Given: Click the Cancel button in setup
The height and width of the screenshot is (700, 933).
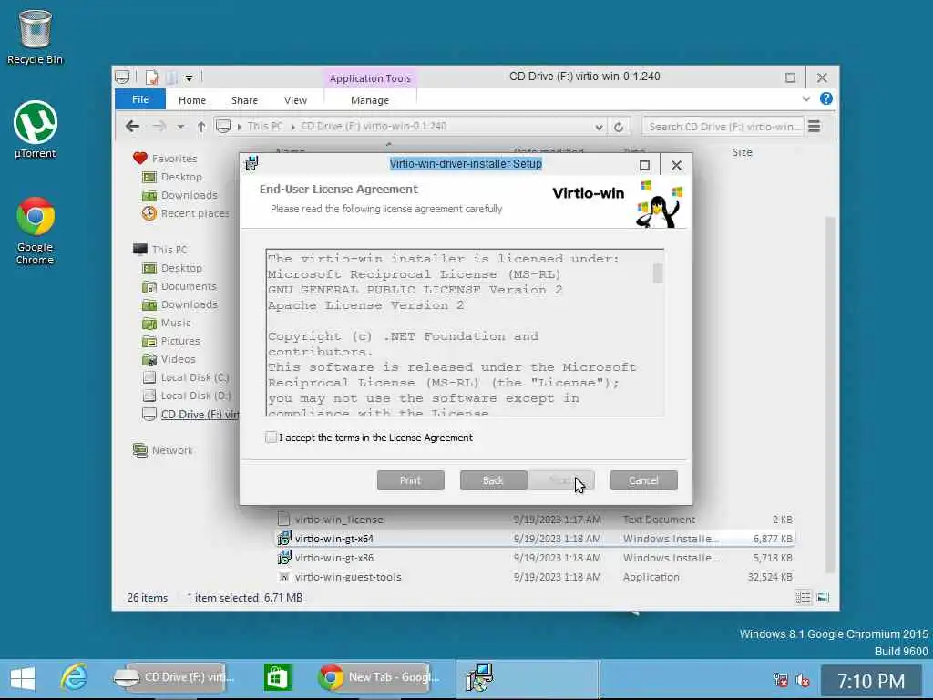Looking at the screenshot, I should [644, 480].
